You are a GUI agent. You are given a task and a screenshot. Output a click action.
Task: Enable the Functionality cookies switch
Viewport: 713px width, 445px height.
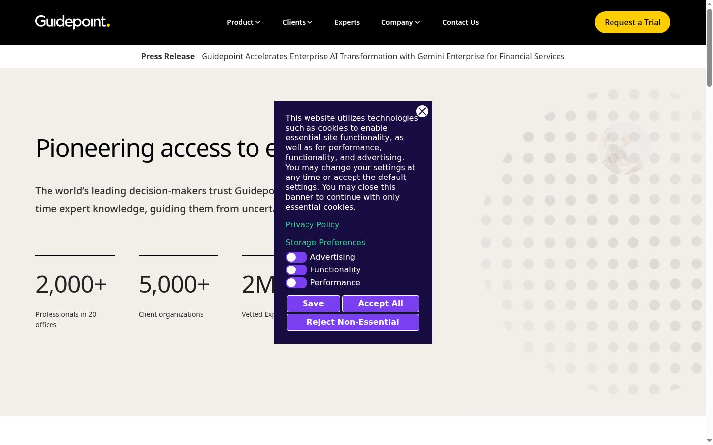pos(297,270)
